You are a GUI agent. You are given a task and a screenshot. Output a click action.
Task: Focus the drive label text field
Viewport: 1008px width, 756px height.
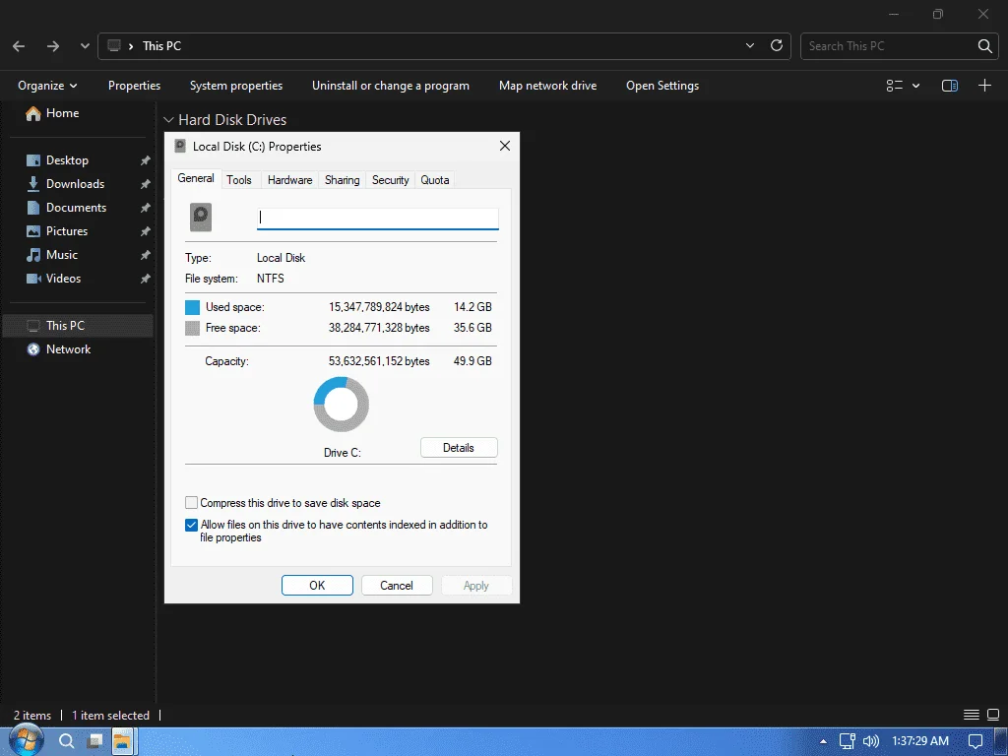(x=377, y=218)
